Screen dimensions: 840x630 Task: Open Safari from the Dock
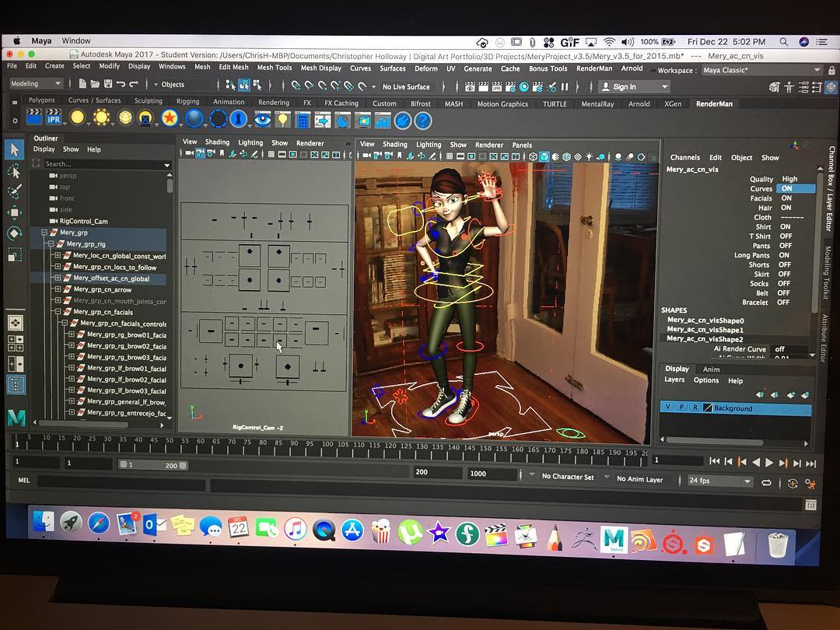99,523
